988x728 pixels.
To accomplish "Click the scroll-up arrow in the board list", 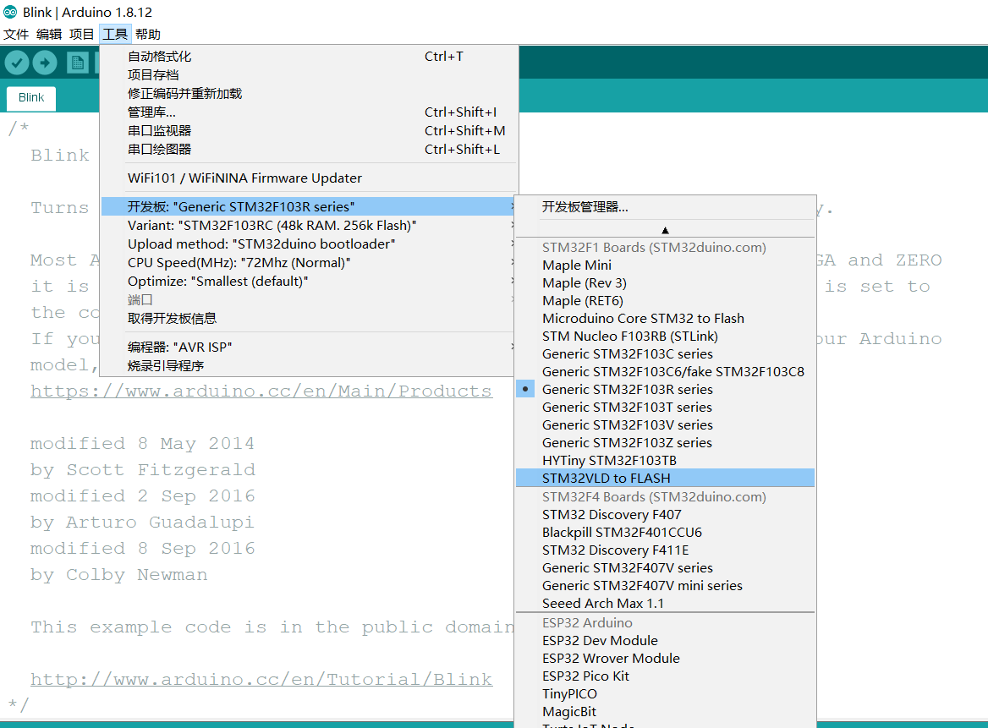I will [x=665, y=228].
